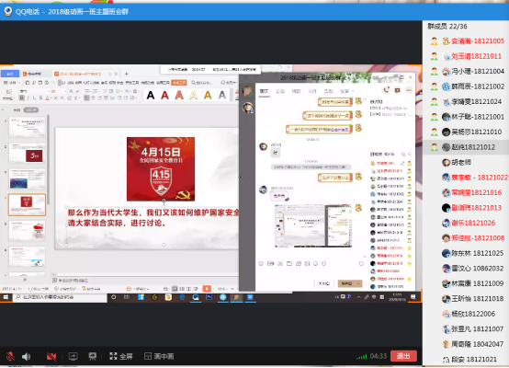Enable 画中画 picture-in-picture
The width and height of the screenshot is (509, 368).
159,356
